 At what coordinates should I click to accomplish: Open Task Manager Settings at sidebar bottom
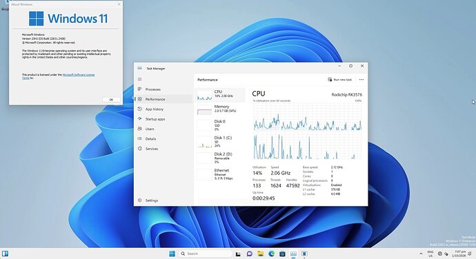tap(163, 200)
